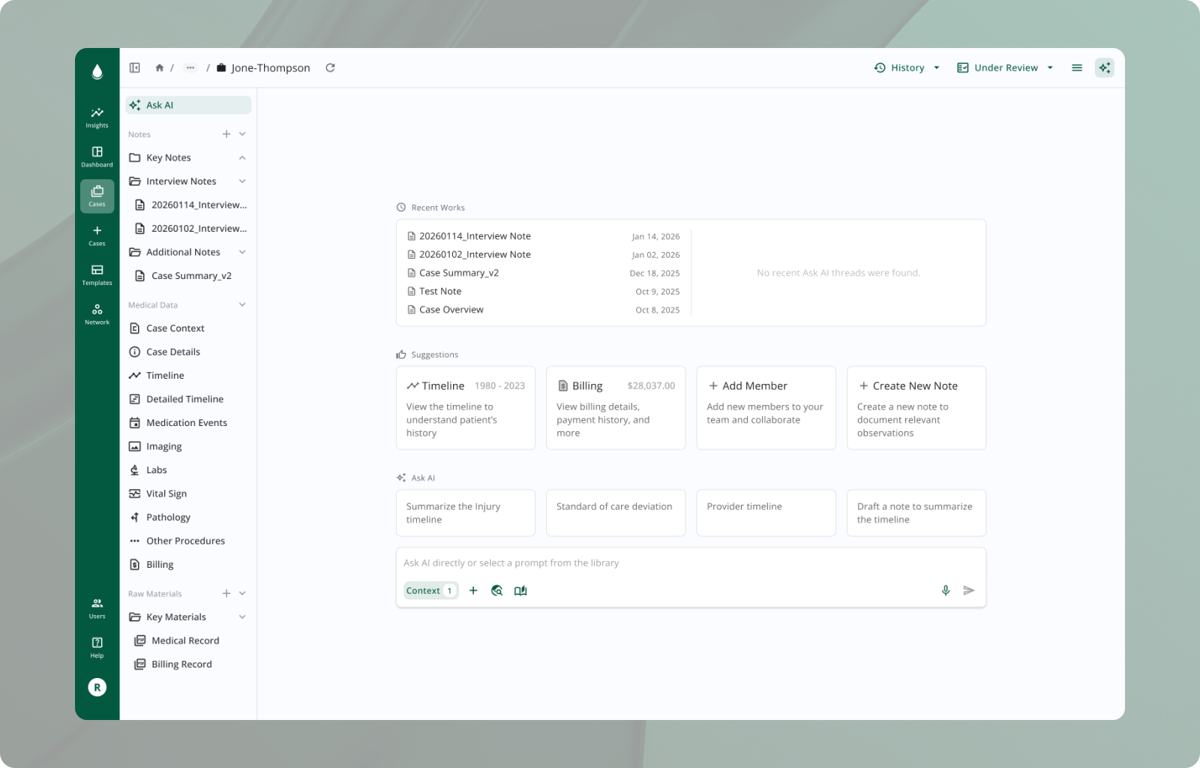Toggle the Context chip in prompt box
The width and height of the screenshot is (1200, 768).
(430, 590)
